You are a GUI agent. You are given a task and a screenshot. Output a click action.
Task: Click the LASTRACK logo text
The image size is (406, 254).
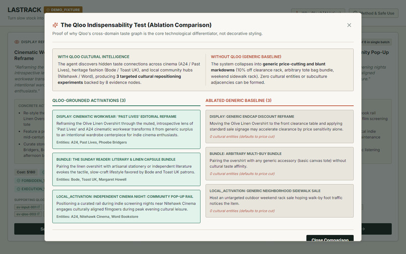click(24, 10)
